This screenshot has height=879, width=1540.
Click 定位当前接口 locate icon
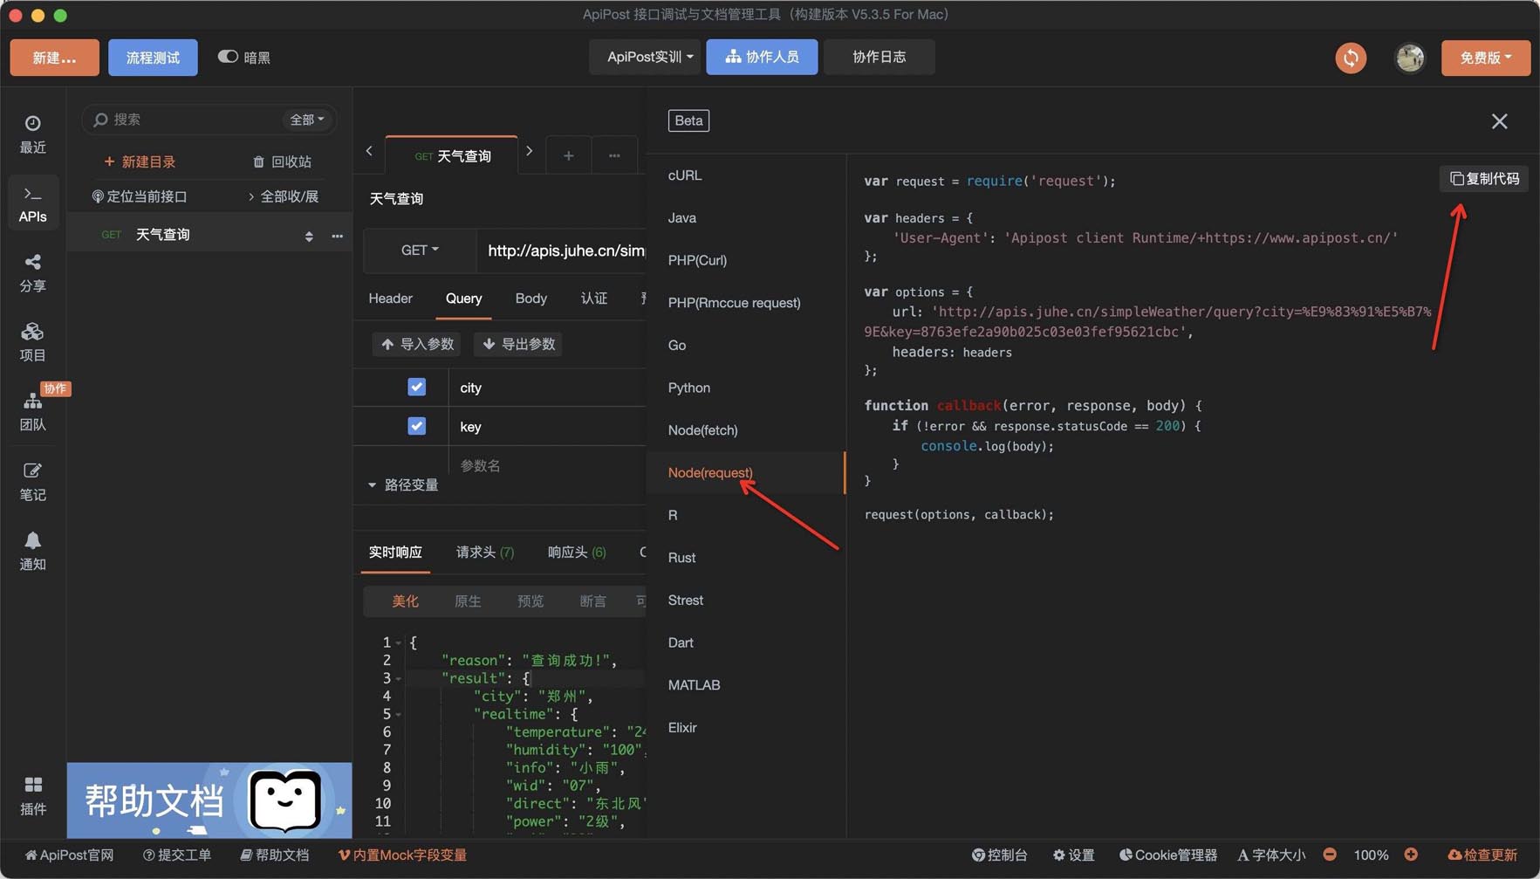coord(98,196)
